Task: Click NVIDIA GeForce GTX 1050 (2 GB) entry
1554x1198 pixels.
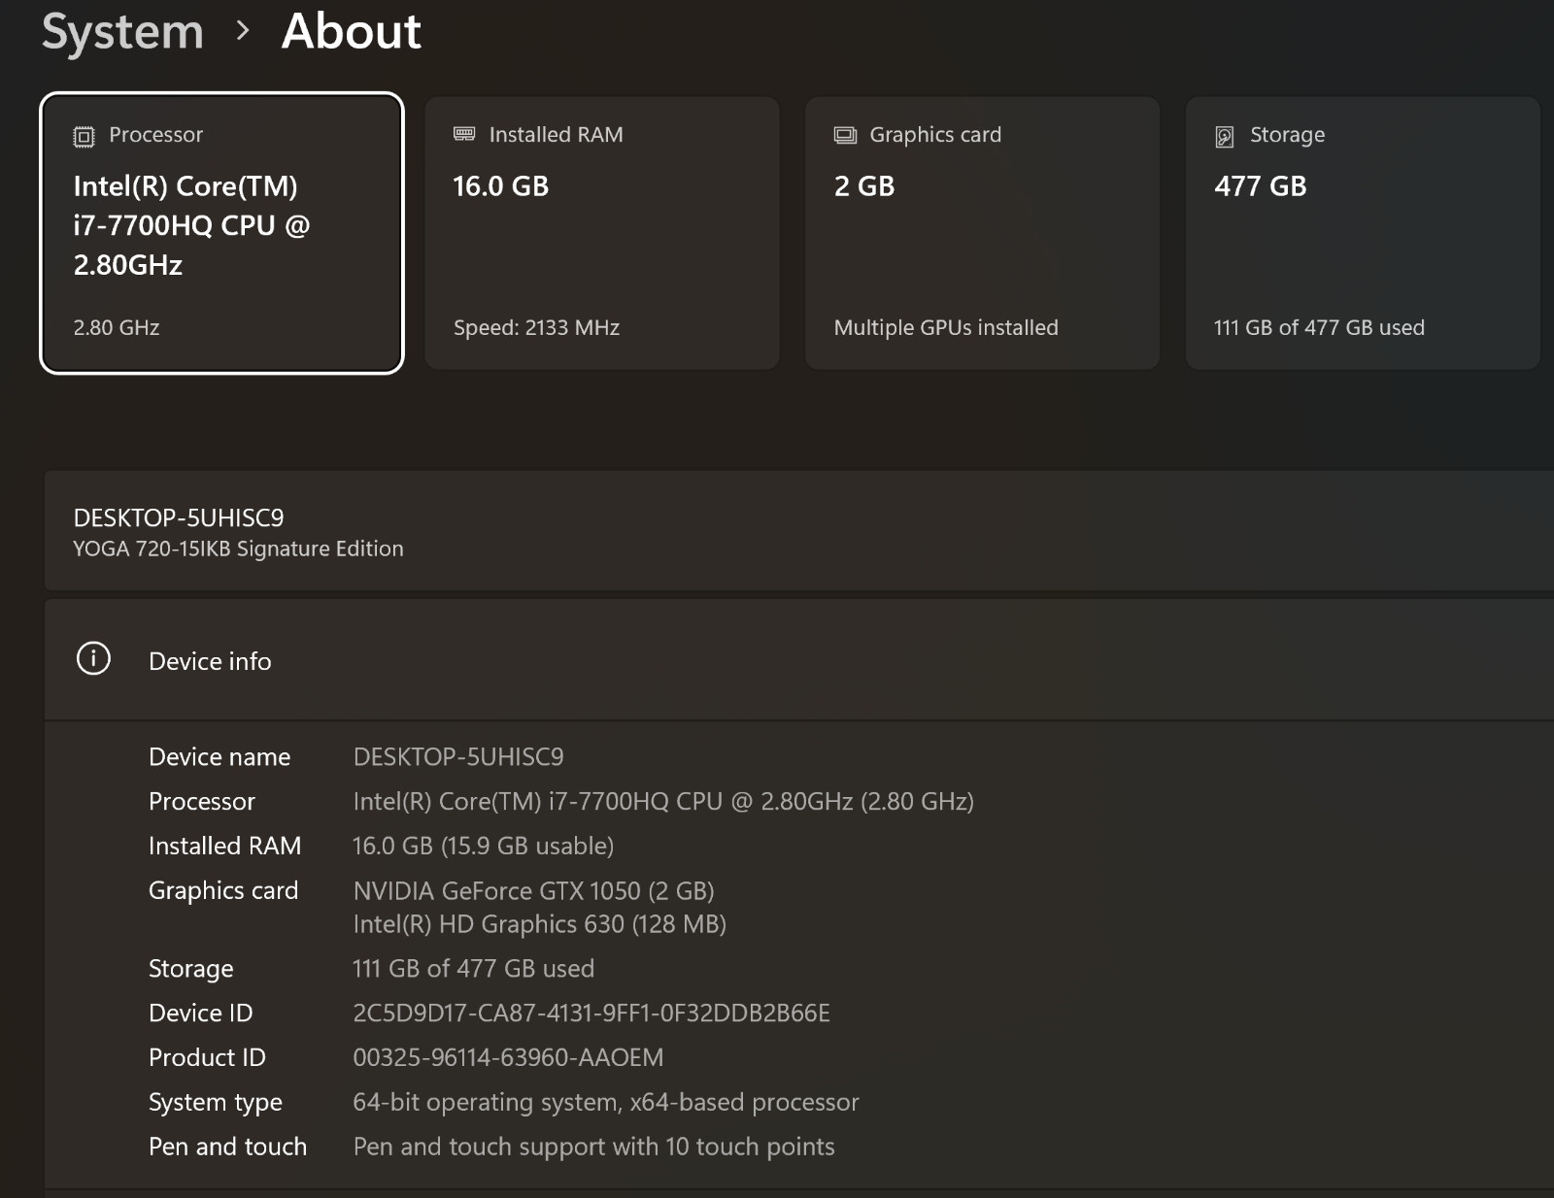Action: click(x=534, y=890)
